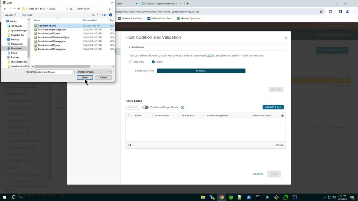Select the Add new radio button
Screen dimensions: 358x201
131,62
